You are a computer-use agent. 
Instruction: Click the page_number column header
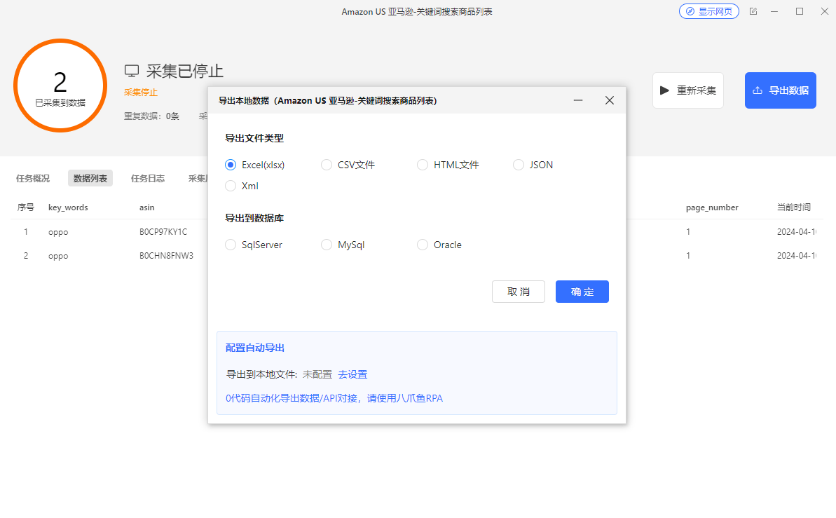point(712,207)
